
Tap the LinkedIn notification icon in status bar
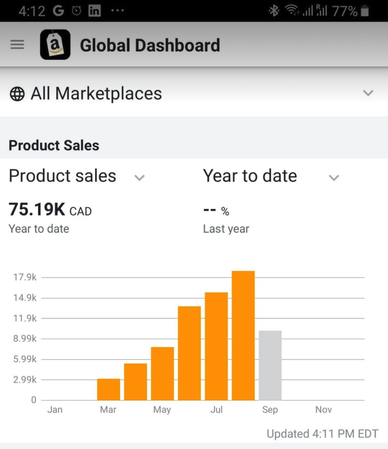point(94,11)
